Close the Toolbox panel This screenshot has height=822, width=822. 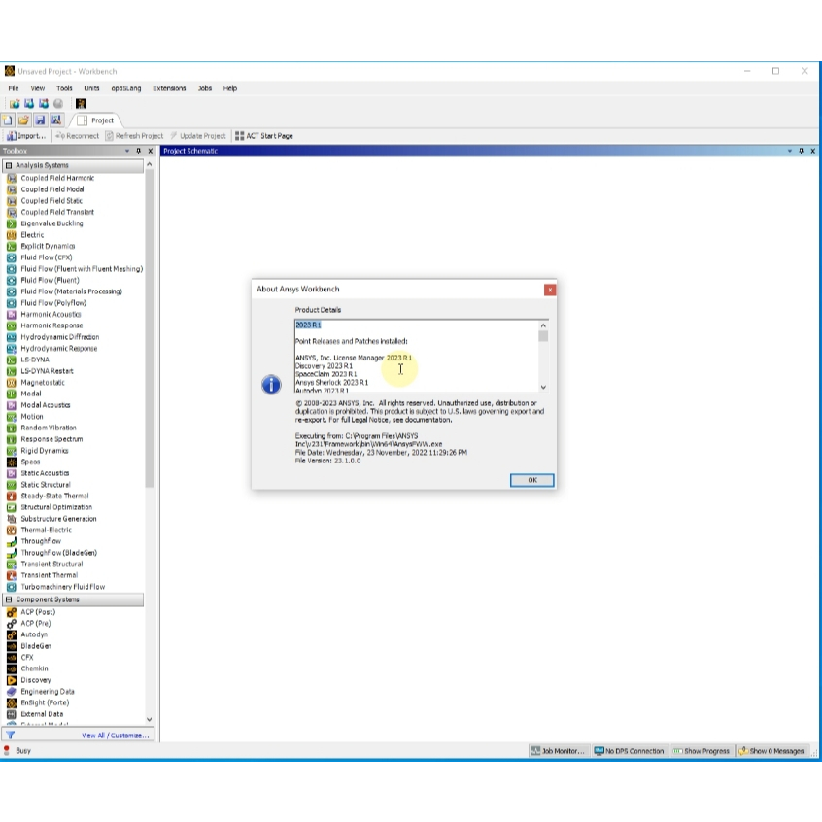pyautogui.click(x=151, y=151)
